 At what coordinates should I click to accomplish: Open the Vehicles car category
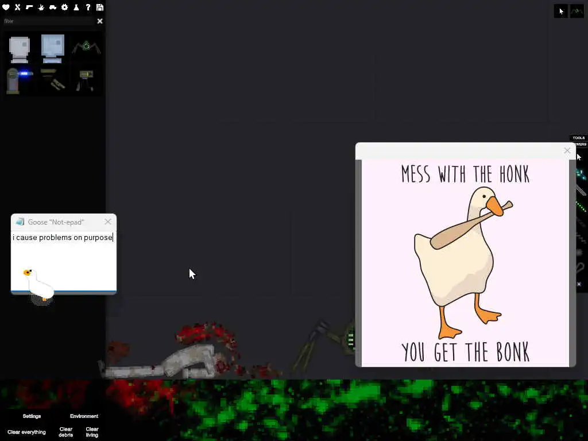click(53, 7)
